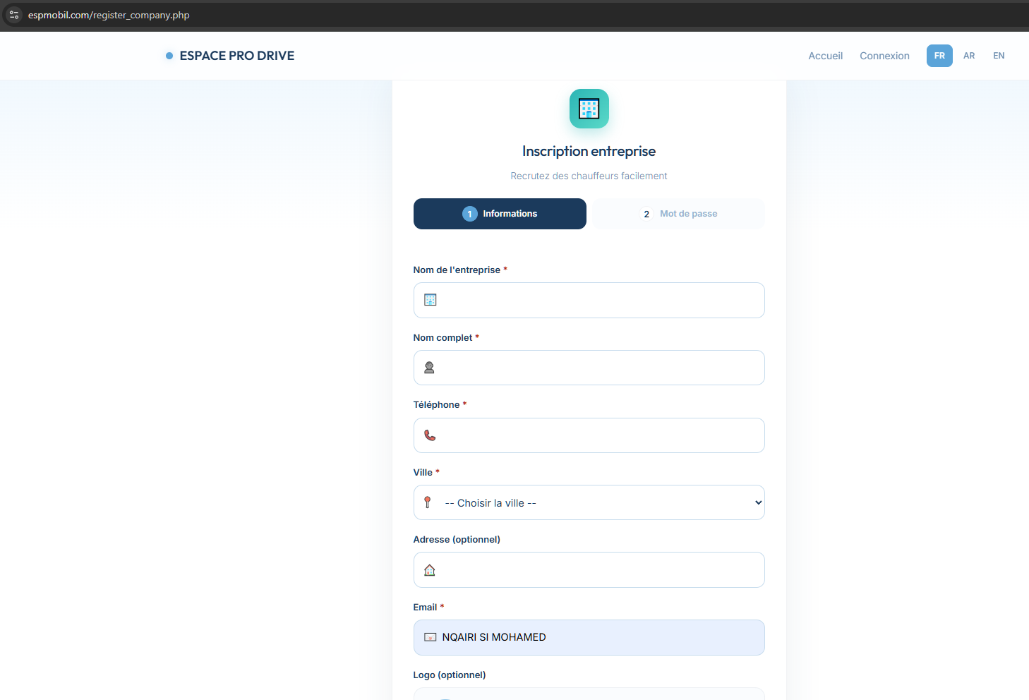The image size is (1029, 700).
Task: Click the person icon in Nom complet field
Action: tap(429, 368)
